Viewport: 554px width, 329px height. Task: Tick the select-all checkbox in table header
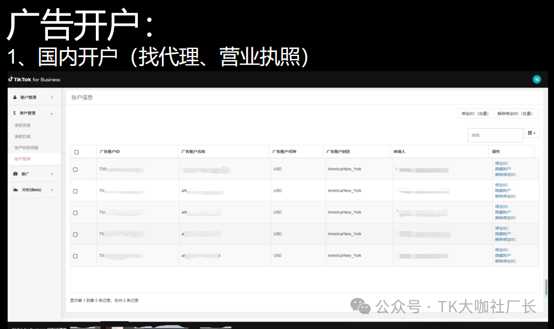pyautogui.click(x=76, y=152)
